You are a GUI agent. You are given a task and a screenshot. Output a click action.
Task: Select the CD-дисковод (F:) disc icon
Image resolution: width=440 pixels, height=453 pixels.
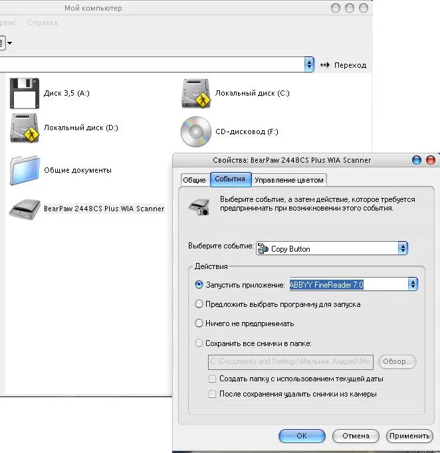[x=196, y=132]
